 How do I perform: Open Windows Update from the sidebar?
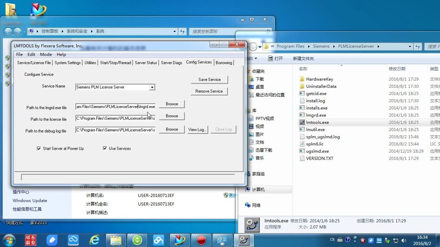pyautogui.click(x=29, y=200)
